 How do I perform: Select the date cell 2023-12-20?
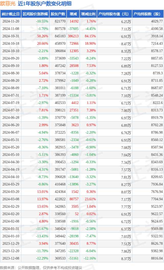point(11,251)
